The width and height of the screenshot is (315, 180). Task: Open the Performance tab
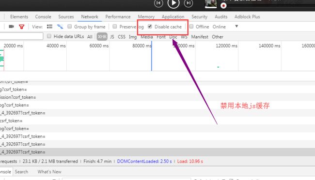coord(118,16)
